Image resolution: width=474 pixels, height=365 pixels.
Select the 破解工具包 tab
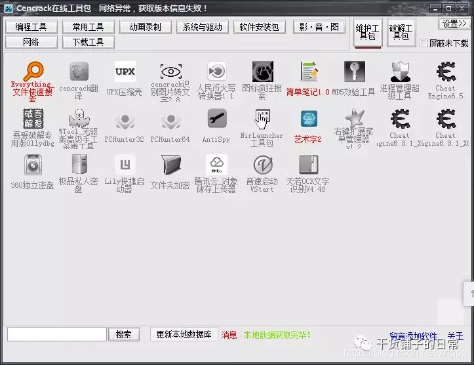tap(401, 32)
